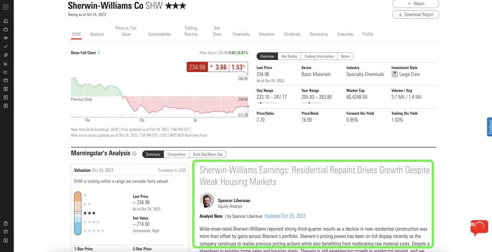Select the Competitors pill
Viewport: 492px width, 252px height.
176,154
